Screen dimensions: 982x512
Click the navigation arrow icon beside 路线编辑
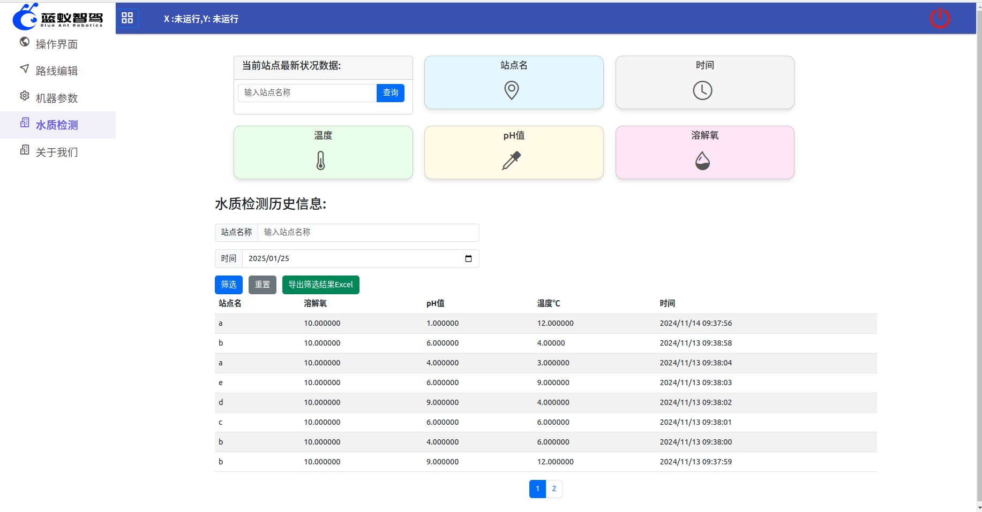click(25, 68)
